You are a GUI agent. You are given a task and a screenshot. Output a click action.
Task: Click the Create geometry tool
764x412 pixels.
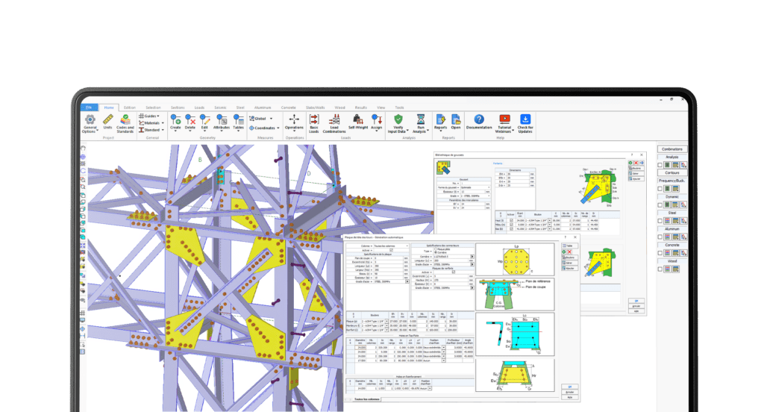pyautogui.click(x=175, y=122)
